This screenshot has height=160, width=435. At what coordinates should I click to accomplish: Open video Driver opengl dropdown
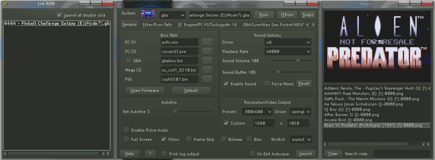coord(301,112)
